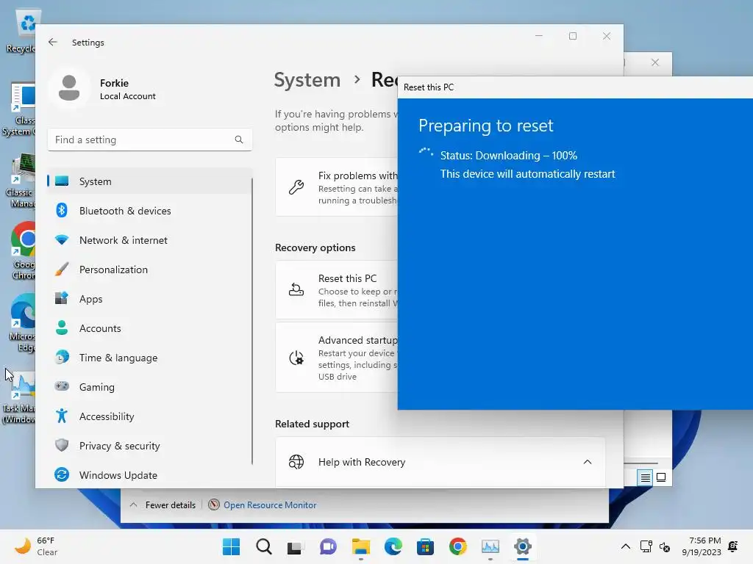Image resolution: width=753 pixels, height=564 pixels.
Task: Click the Gaming controller icon
Action: 62,386
